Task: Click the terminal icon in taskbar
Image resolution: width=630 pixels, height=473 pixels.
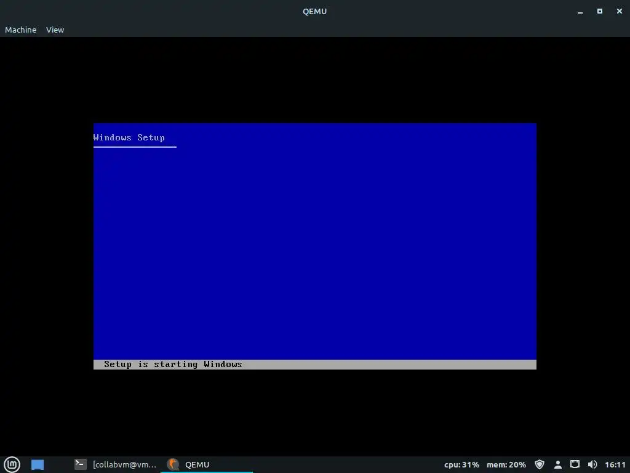Action: click(81, 464)
